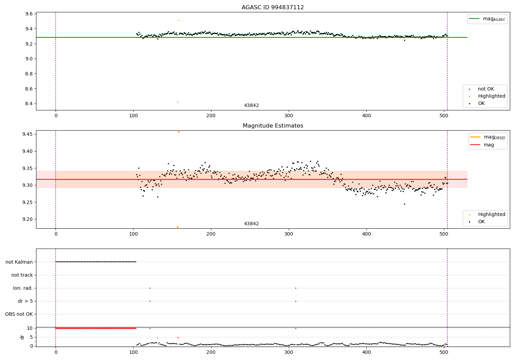The height and width of the screenshot is (360, 515).
Task: Click the 43842 label in top plot
Action: 251,106
